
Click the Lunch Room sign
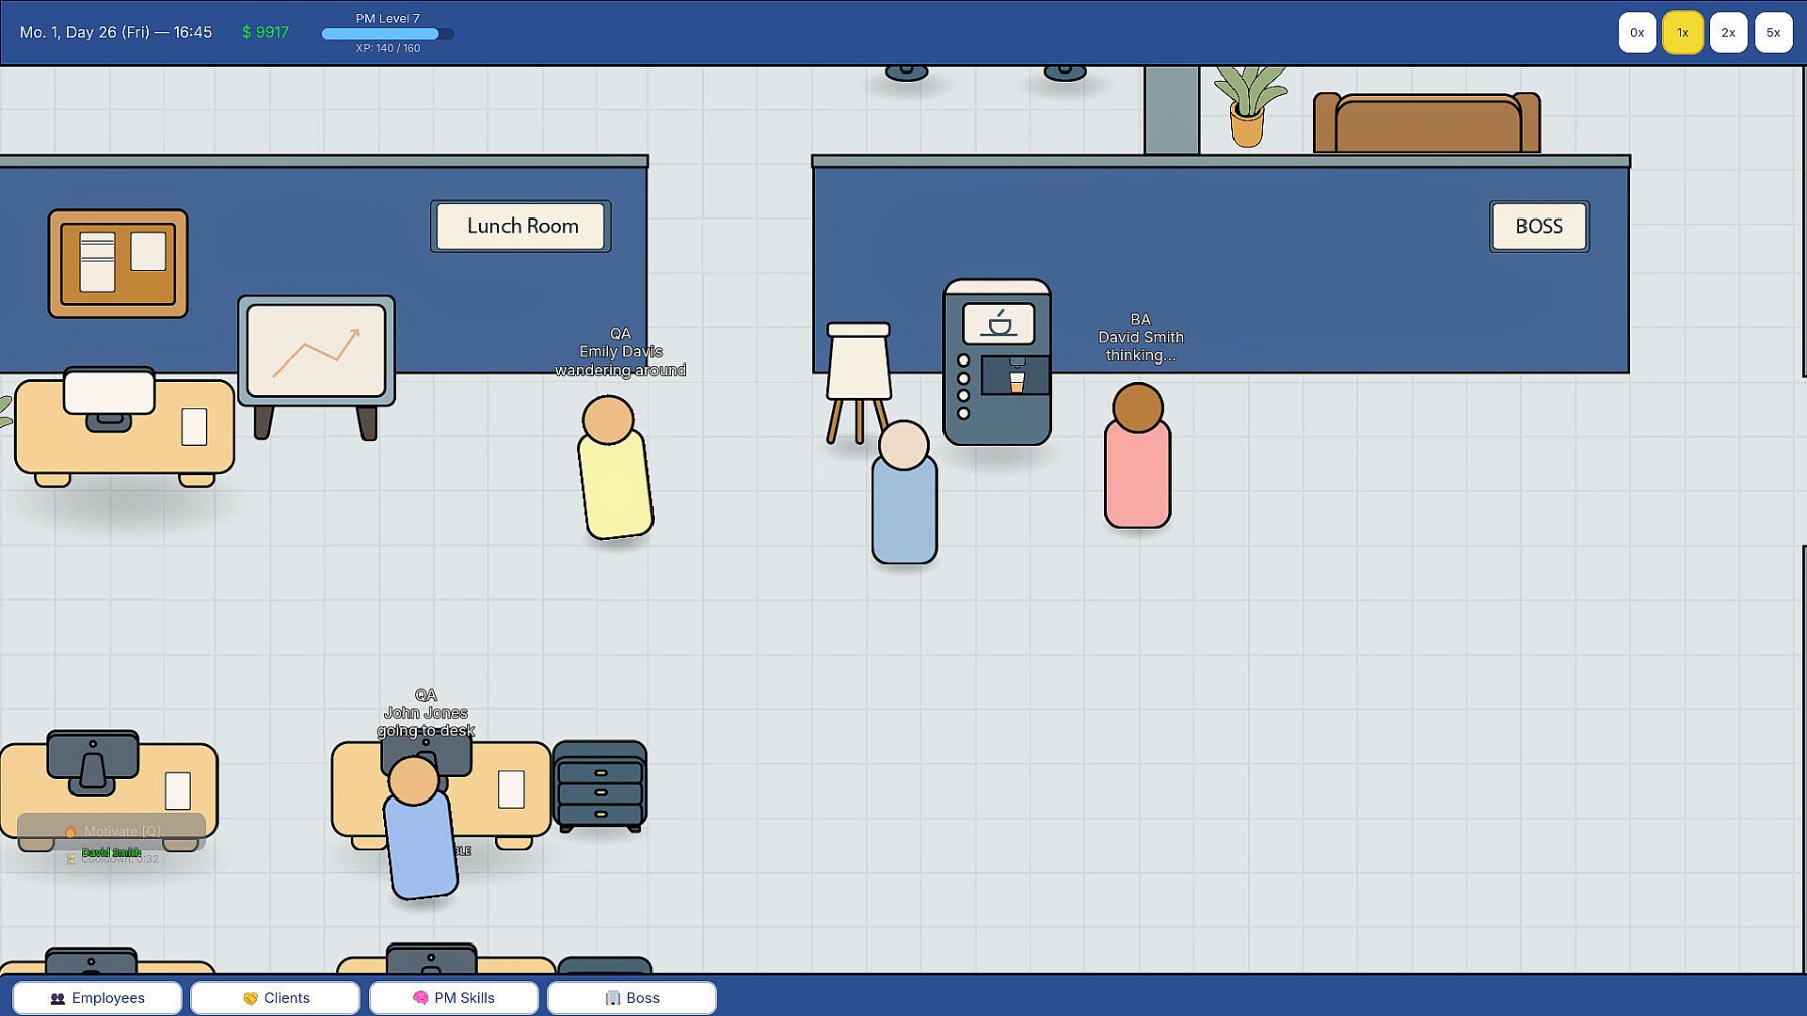(x=521, y=227)
